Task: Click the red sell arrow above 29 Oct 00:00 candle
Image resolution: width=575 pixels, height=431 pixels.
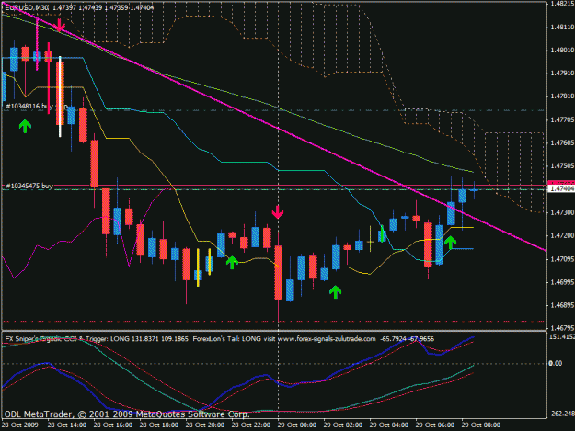Action: click(278, 212)
